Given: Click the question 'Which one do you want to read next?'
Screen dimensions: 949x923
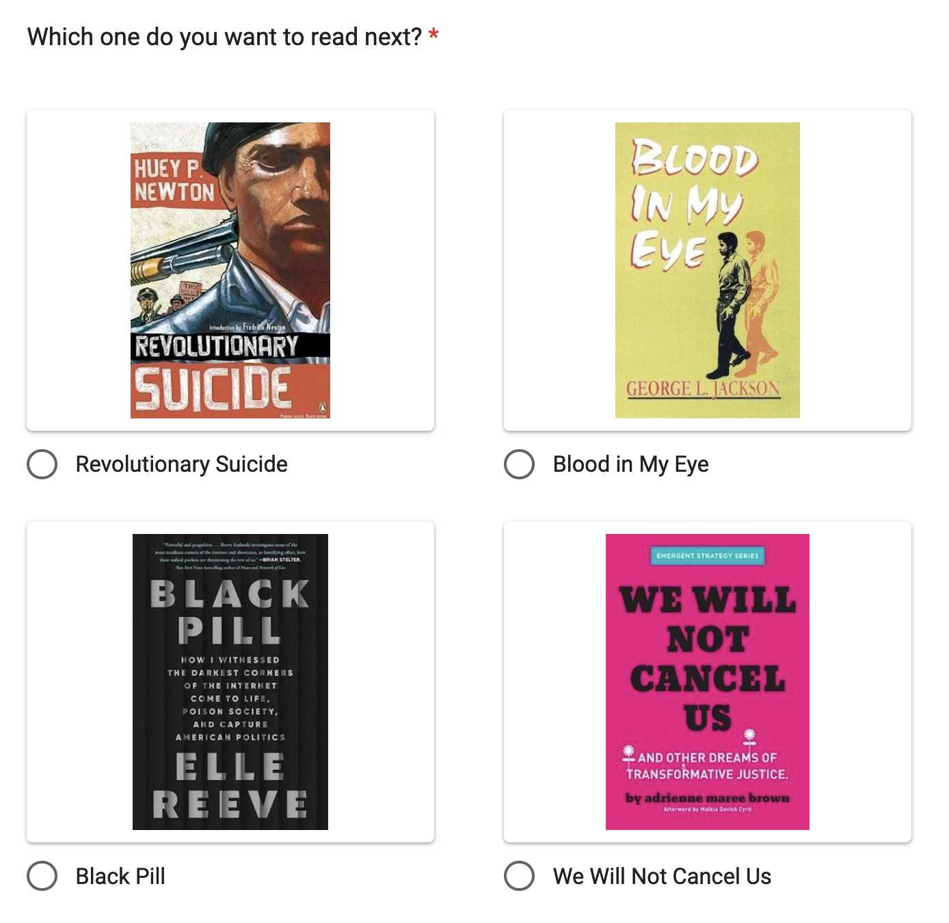Looking at the screenshot, I should [x=224, y=37].
